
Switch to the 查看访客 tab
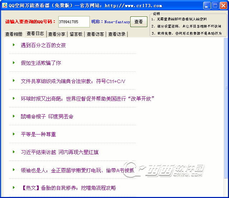tap(95, 34)
